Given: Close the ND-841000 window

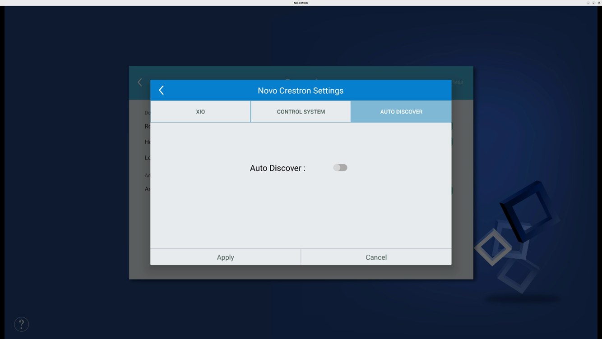Looking at the screenshot, I should [x=599, y=3].
